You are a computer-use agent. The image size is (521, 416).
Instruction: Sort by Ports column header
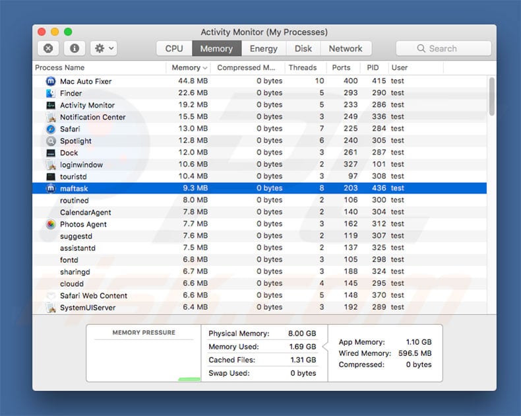(x=343, y=67)
